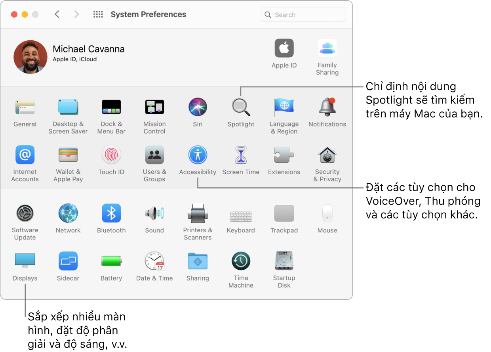Click Michael Cavanna profile picture
The height and width of the screenshot is (352, 491).
[x=30, y=57]
